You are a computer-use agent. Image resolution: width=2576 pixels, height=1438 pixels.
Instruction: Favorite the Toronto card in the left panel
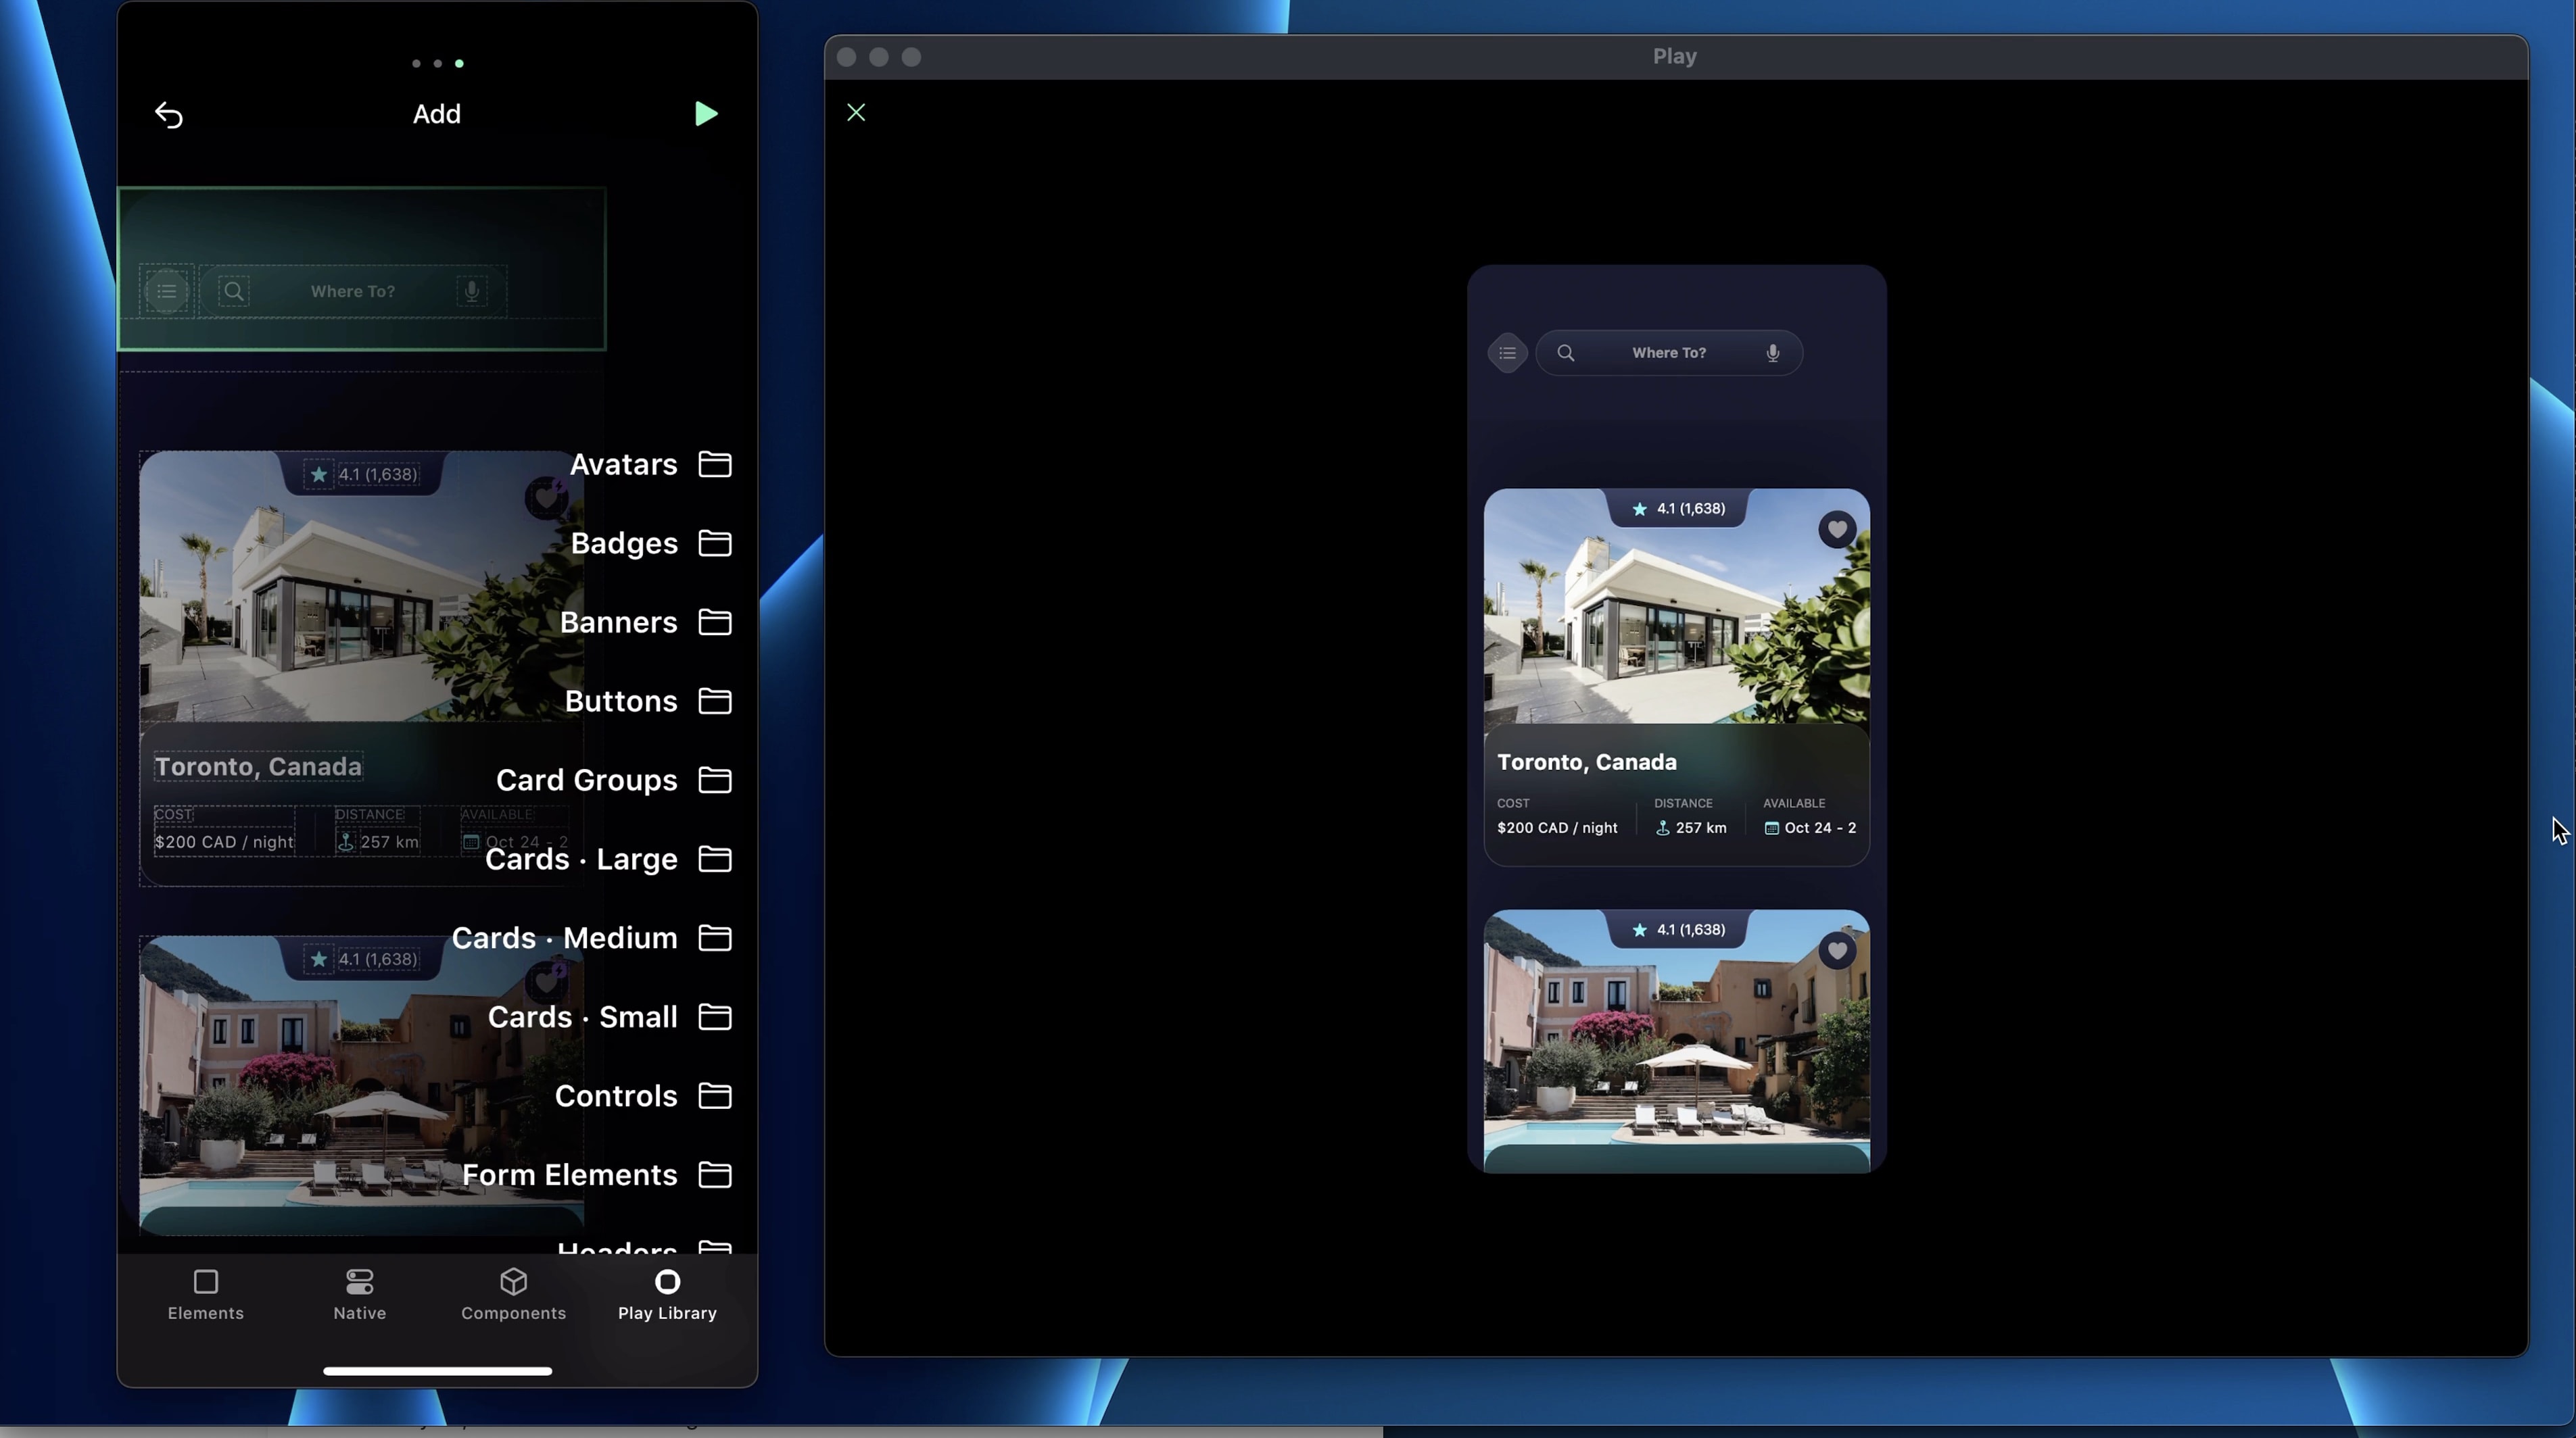(x=545, y=497)
